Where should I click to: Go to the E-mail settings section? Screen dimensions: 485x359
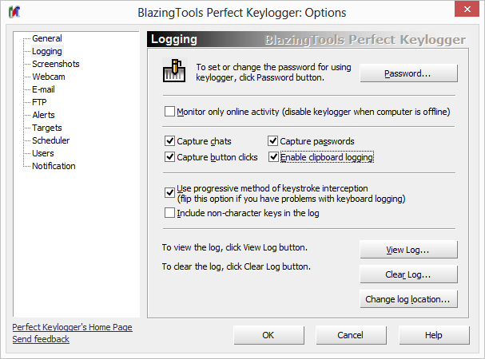point(43,89)
